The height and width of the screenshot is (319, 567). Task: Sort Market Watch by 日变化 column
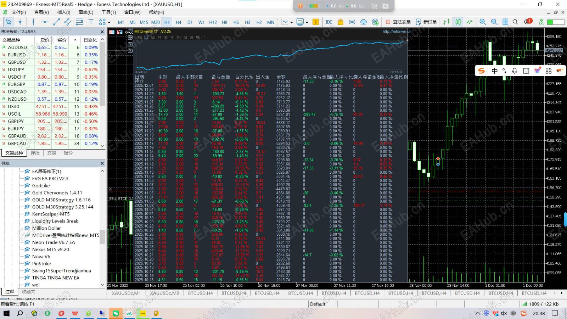point(90,40)
